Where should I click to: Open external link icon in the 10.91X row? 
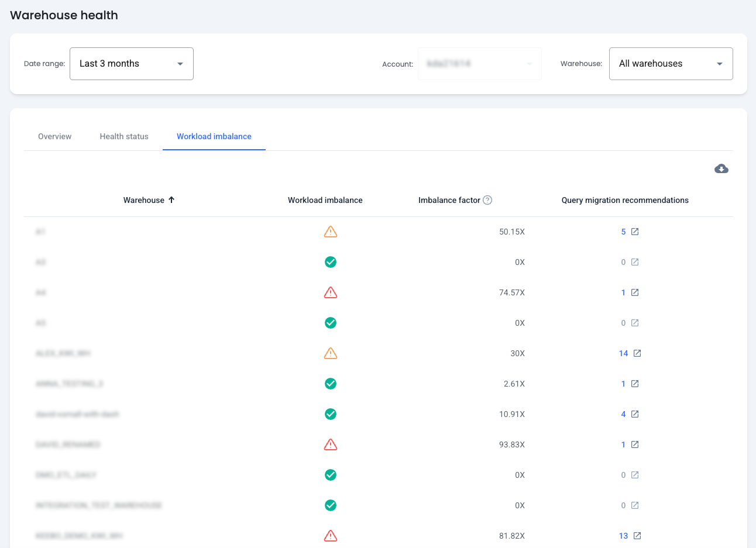(635, 414)
